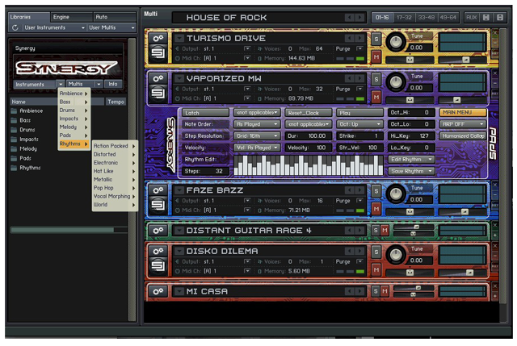Click Synergy logo icon in Disko Dilema
The width and height of the screenshot is (517, 346).
158,266
